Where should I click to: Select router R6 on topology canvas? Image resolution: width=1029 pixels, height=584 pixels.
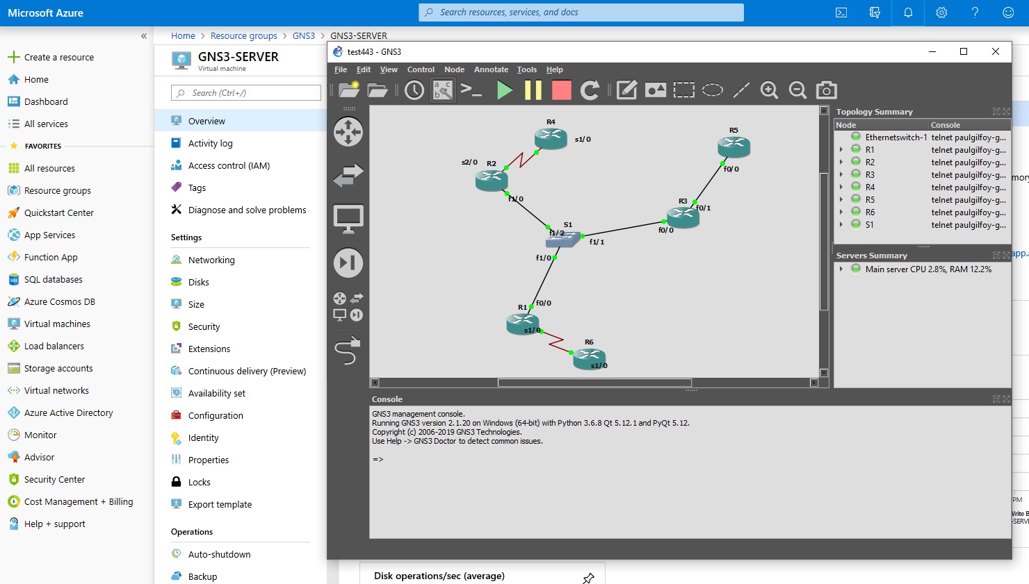tap(590, 358)
